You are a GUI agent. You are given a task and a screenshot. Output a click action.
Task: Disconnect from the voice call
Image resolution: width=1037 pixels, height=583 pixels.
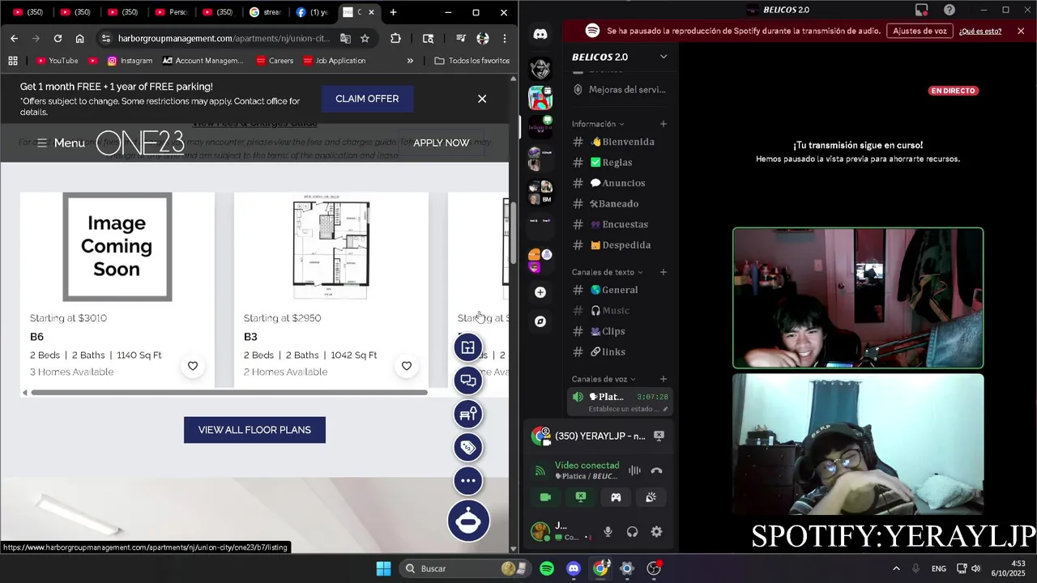point(657,470)
